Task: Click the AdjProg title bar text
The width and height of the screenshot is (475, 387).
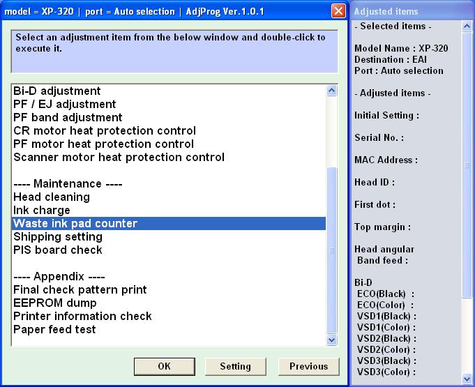Action: tap(134, 12)
